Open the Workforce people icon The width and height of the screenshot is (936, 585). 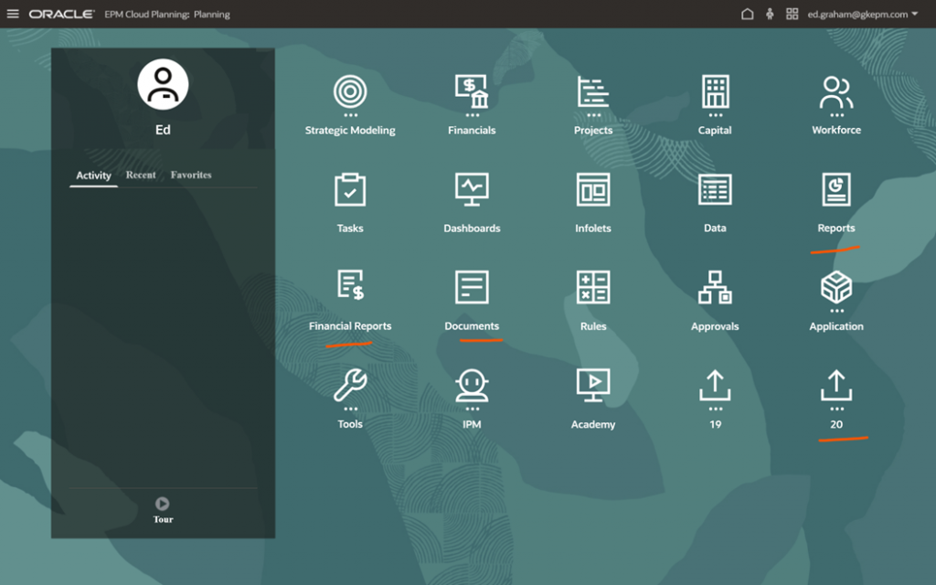click(x=836, y=91)
